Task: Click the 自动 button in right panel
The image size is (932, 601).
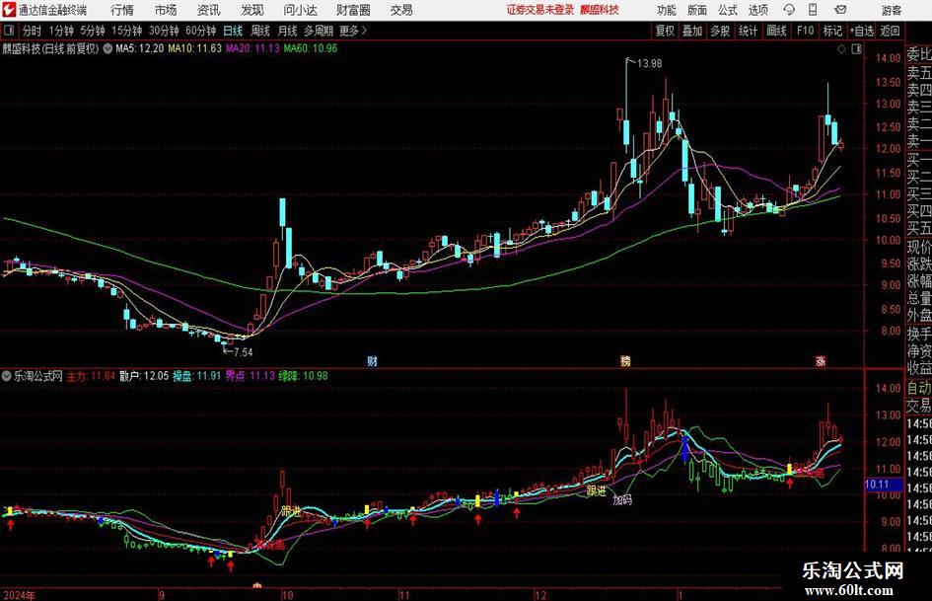Action: (919, 388)
